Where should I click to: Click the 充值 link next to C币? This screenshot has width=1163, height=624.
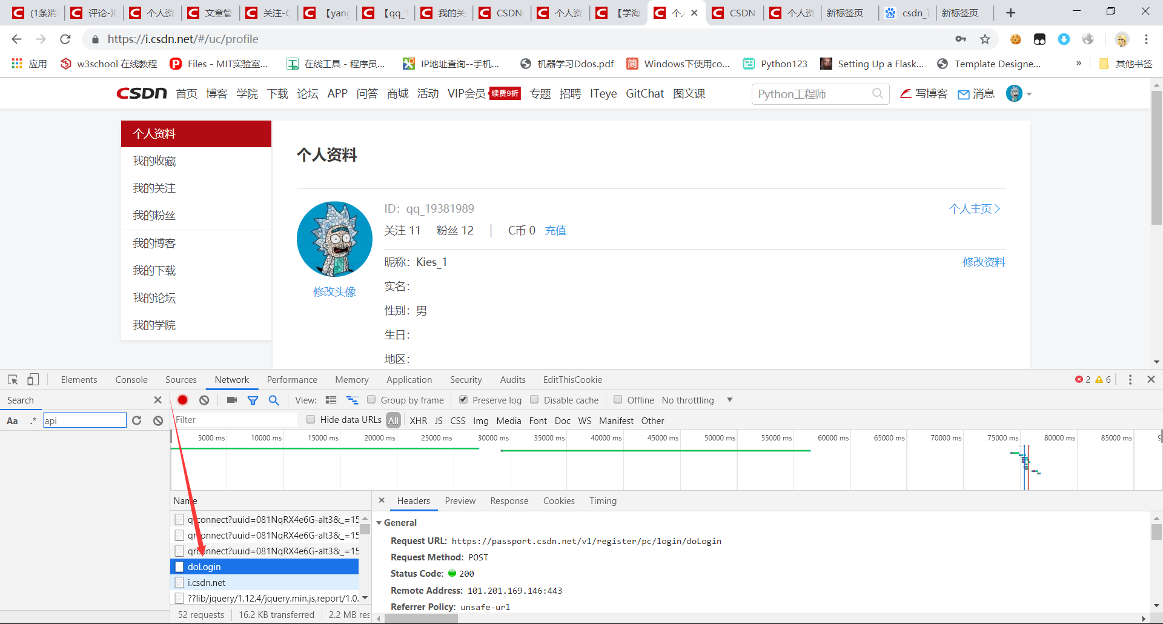click(555, 230)
